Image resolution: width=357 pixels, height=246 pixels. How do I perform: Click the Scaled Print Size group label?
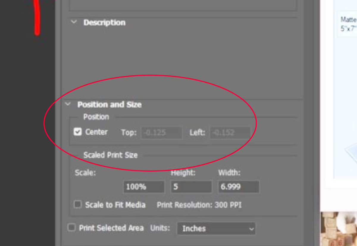[110, 155]
